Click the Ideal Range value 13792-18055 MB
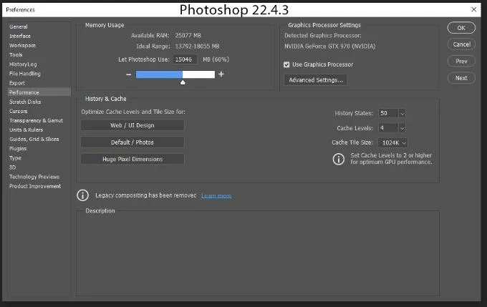This screenshot has width=487, height=307. pos(197,47)
